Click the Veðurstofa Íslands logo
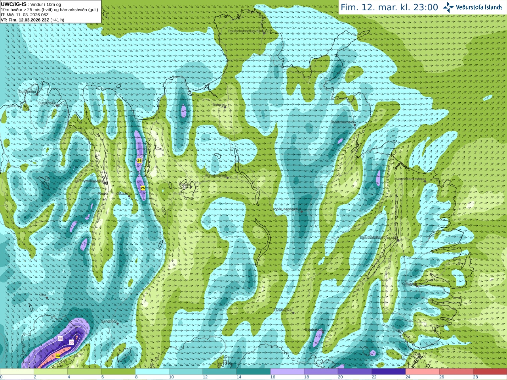 [473, 7]
